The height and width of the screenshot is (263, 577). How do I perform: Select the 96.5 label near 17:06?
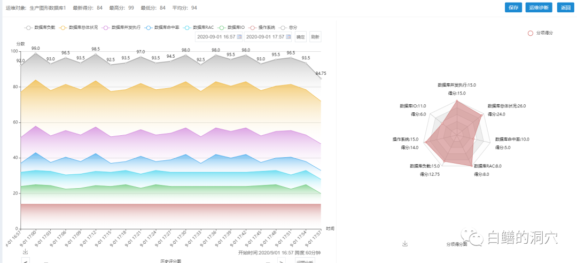tap(66, 53)
